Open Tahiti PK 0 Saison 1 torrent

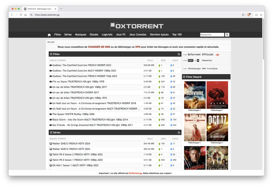pos(77,160)
